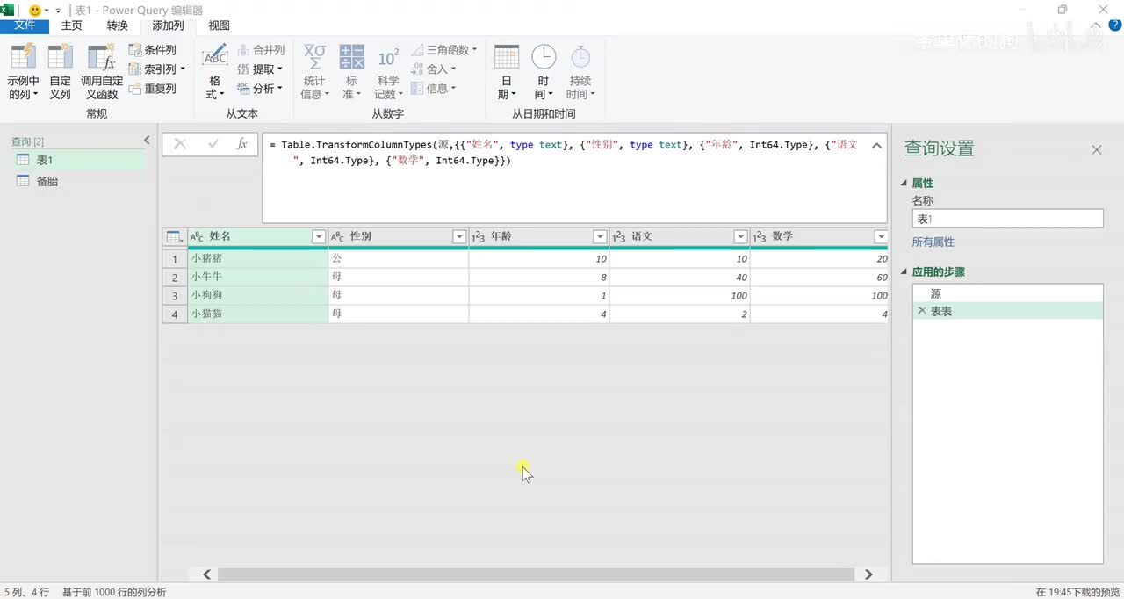Screen dimensions: 1124x599
Task: Delete the 表表 applied step
Action: [921, 311]
